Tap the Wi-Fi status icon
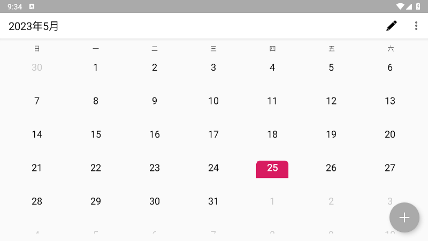The width and height of the screenshot is (428, 241). [x=400, y=6]
